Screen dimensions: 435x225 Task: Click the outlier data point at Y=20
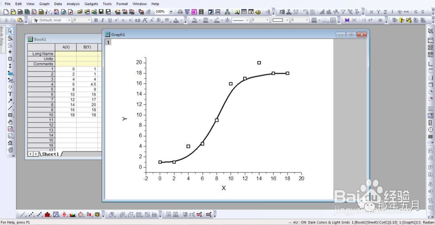259,63
